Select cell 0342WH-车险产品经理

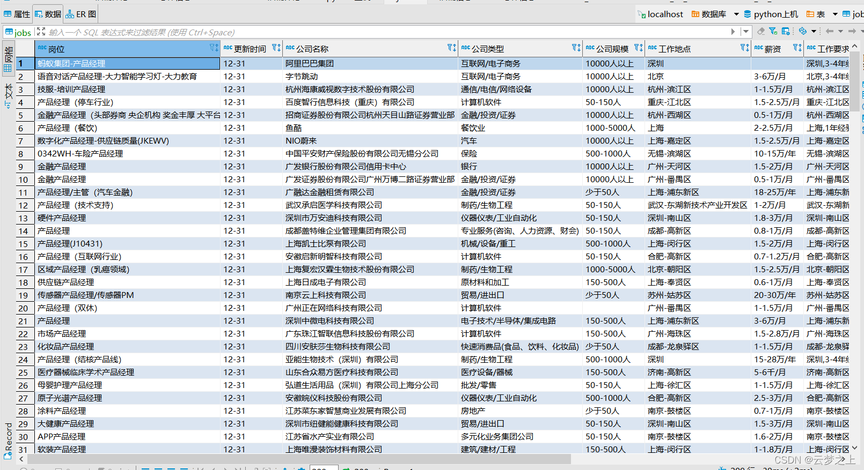coord(128,154)
